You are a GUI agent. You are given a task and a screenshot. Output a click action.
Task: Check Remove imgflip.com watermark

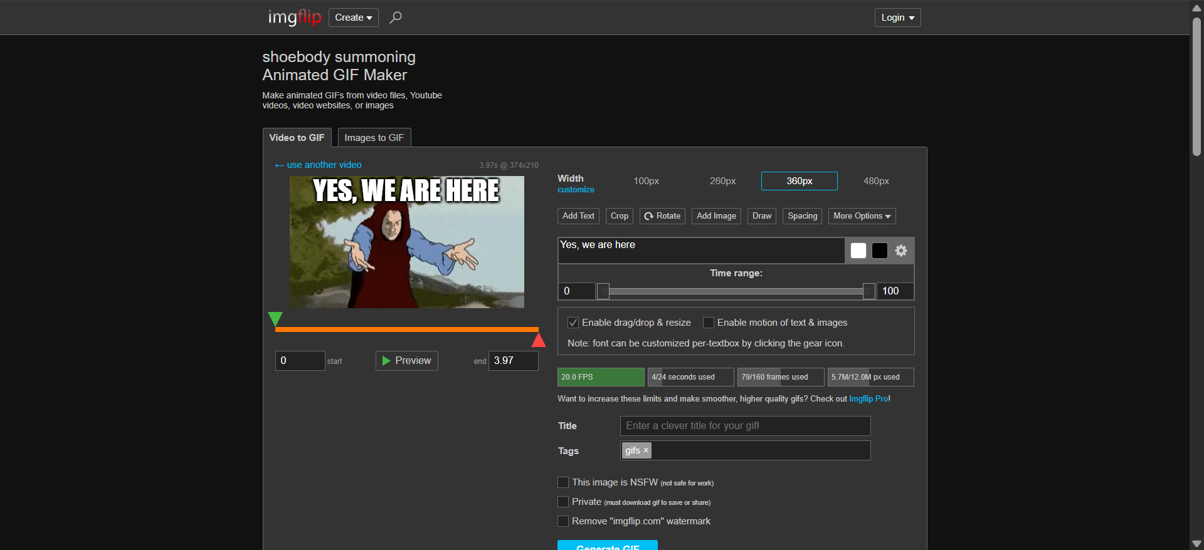563,521
